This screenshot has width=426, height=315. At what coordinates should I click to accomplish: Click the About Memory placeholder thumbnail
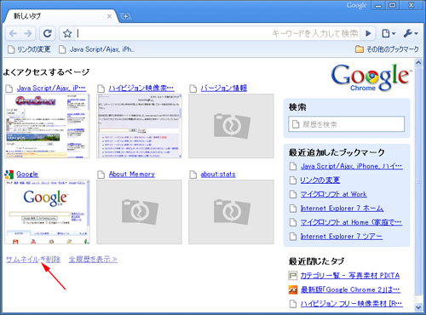pos(139,212)
